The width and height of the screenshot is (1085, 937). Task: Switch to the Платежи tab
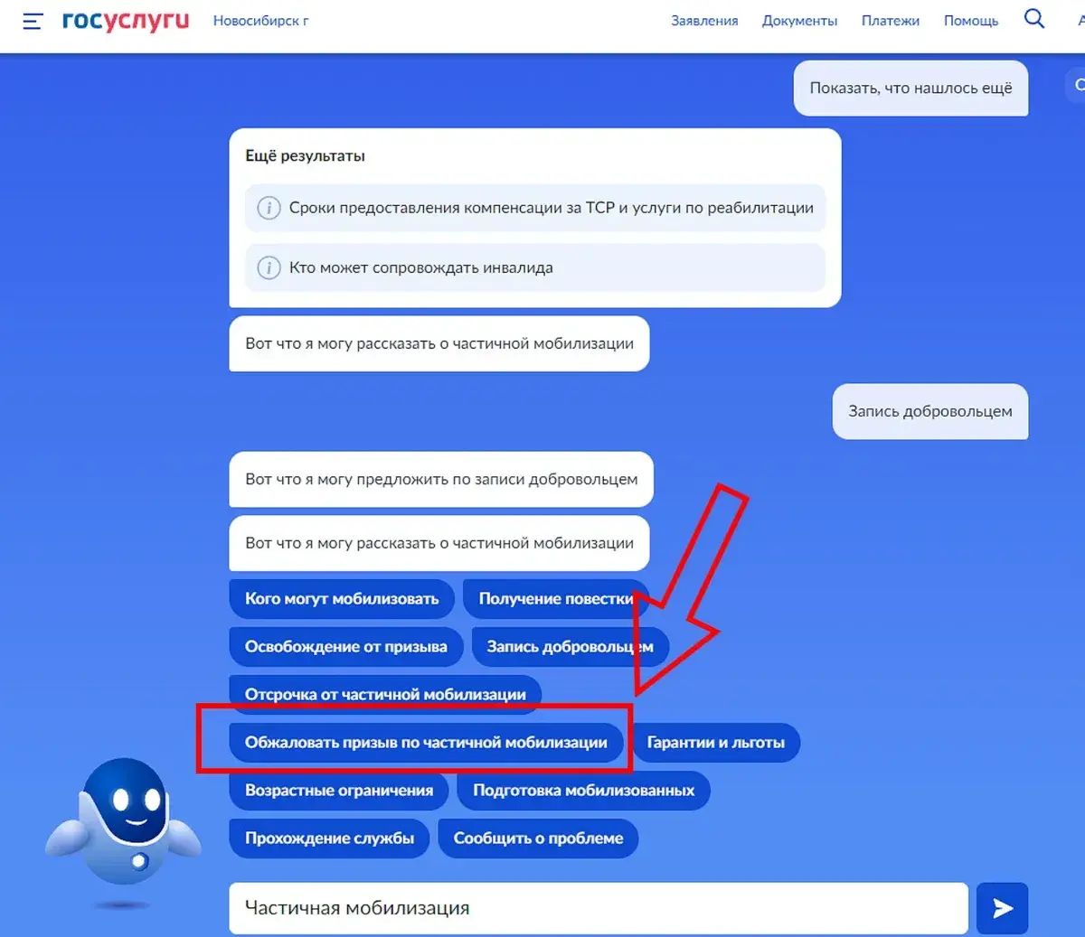890,20
